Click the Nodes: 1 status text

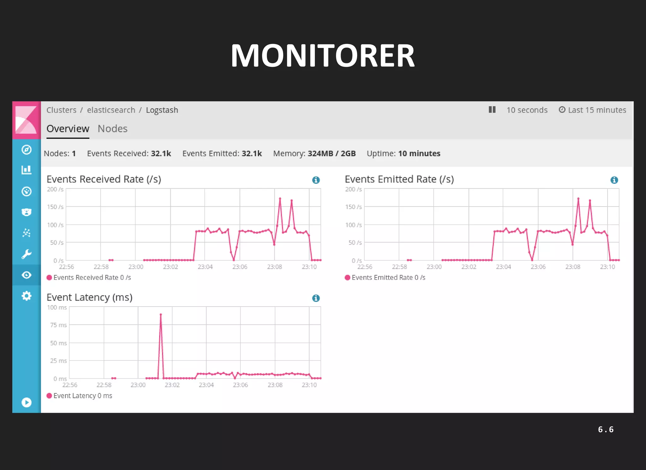coord(60,154)
